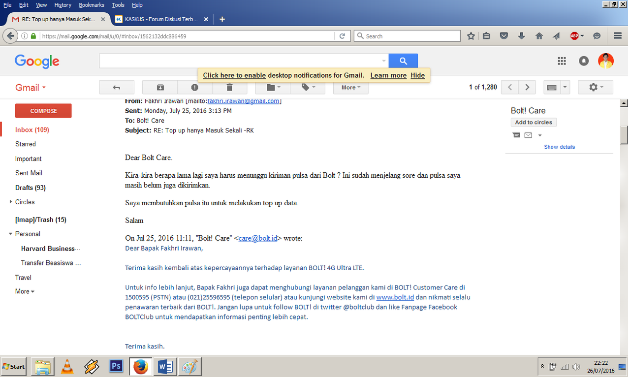Open the History menu
630x380 pixels.
pyautogui.click(x=63, y=5)
